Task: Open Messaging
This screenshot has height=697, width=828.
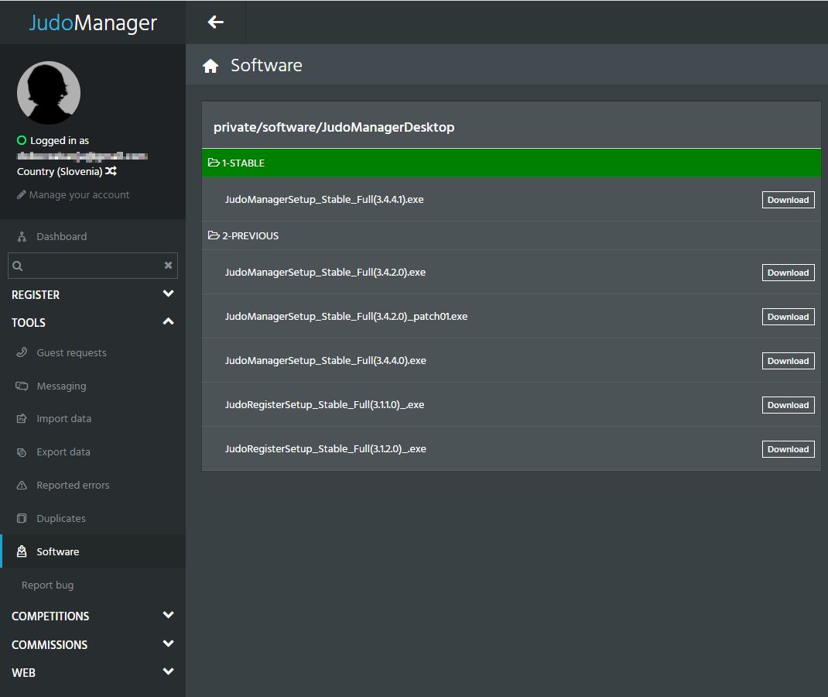Action: 61,386
